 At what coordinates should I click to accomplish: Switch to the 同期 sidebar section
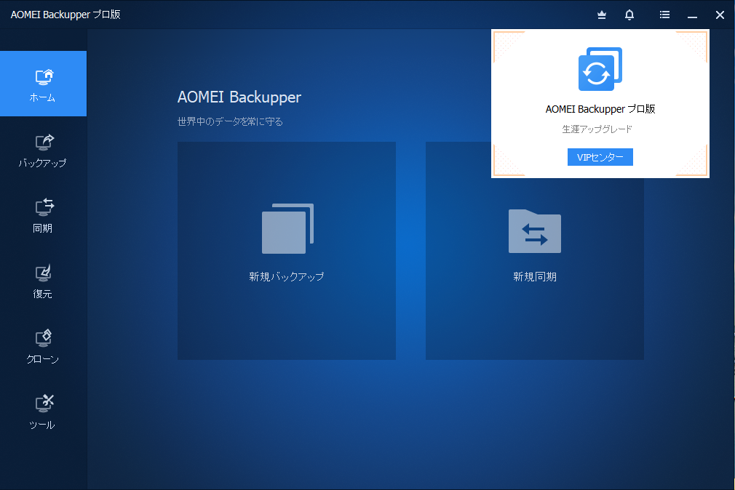43,216
